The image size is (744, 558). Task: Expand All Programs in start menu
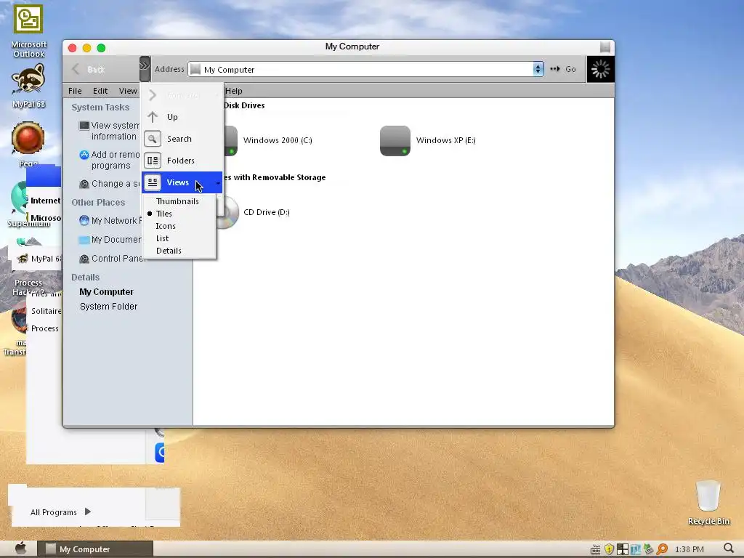tap(60, 512)
